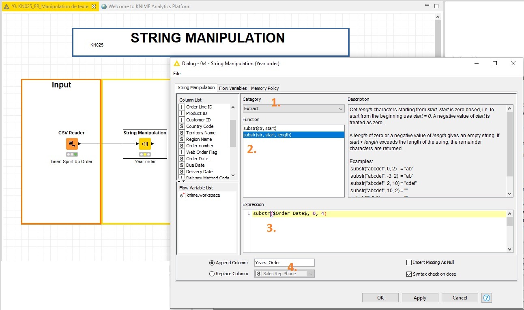Viewport: 524px width, 310px height.
Task: Open the Replace Column dropdown list
Action: (x=310, y=274)
